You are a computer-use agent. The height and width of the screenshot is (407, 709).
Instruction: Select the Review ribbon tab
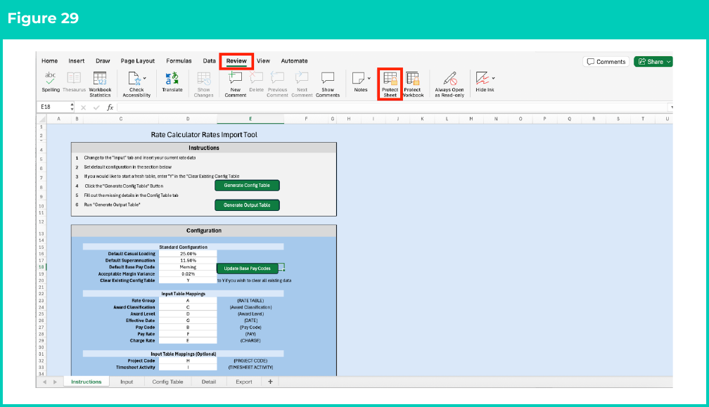[x=236, y=61]
